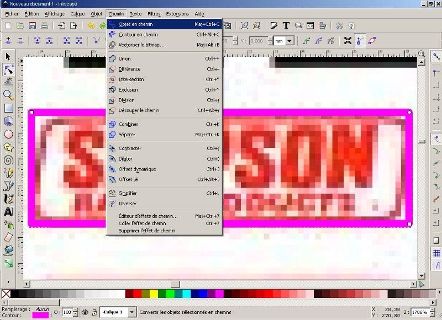Select the Connector tool
Viewport: 442px width, 320px height.
(8, 263)
